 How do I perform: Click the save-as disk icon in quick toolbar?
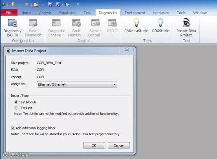pos(58,4)
